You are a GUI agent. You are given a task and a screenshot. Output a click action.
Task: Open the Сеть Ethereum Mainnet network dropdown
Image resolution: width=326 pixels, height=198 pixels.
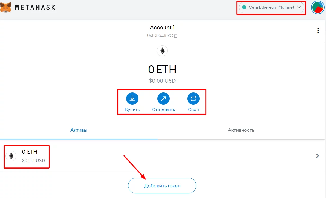[x=271, y=7]
